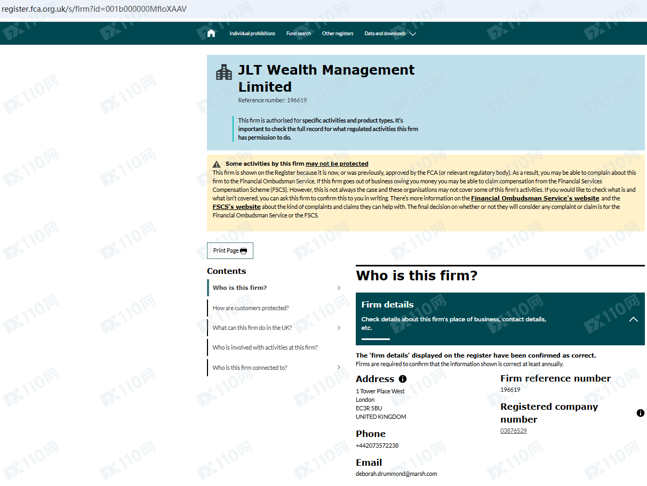Open the 'may not be protected' link
This screenshot has height=486, width=647.
(x=337, y=164)
